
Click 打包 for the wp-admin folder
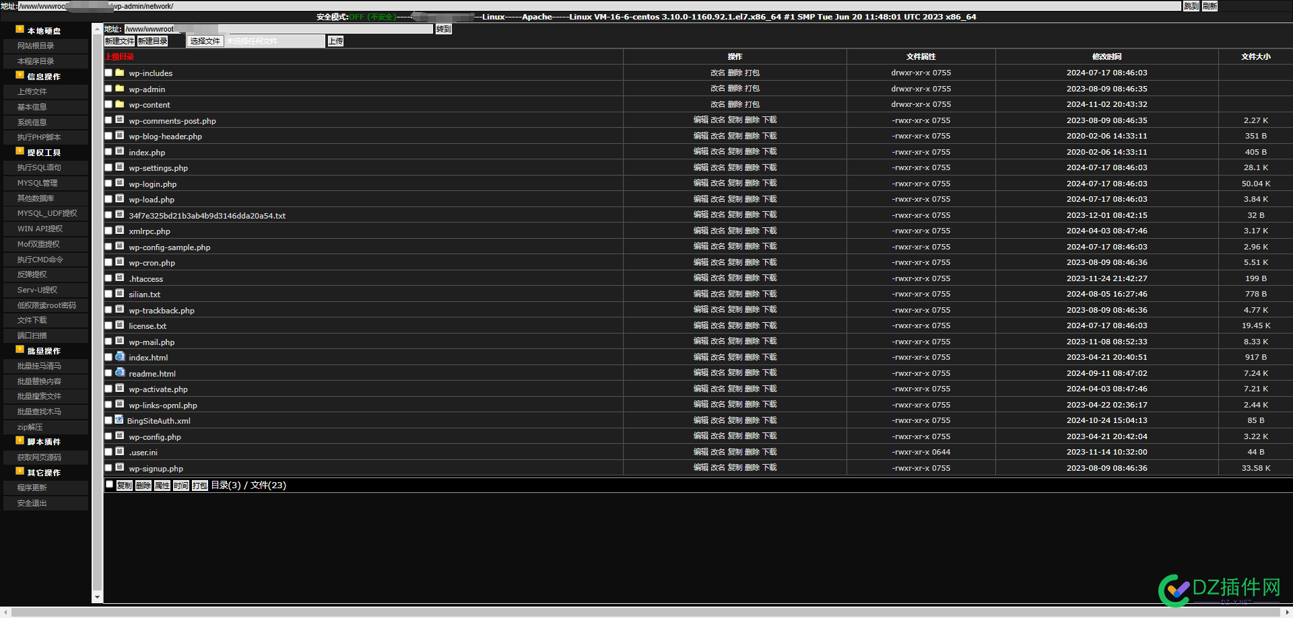(x=752, y=88)
